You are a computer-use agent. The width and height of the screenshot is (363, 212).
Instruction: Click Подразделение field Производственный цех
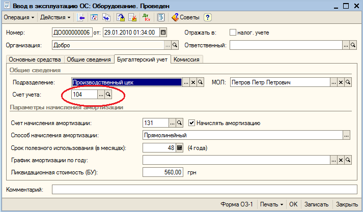point(127,82)
